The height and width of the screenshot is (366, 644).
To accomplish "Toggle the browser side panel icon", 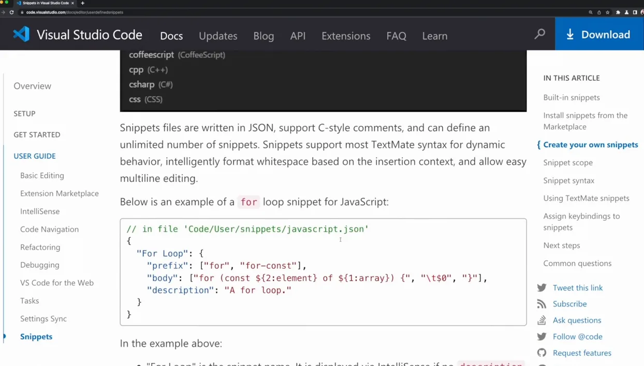I will click(x=635, y=12).
